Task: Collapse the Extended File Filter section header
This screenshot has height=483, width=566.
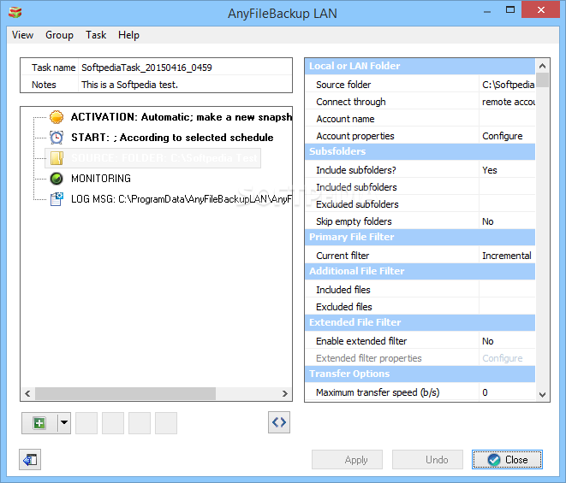Action: 420,322
